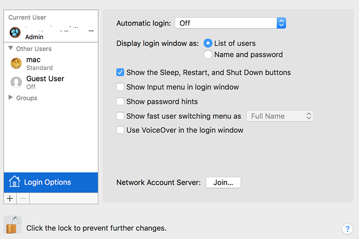
Task: Collapse the Other Users disclosure triangle
Action: click(11, 49)
